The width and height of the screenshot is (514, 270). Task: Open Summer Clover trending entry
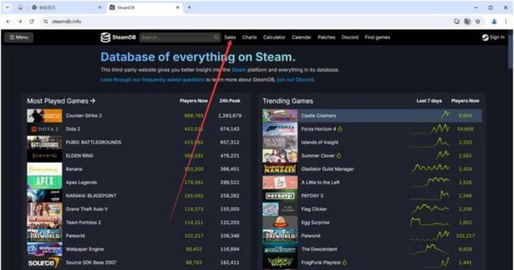point(317,156)
